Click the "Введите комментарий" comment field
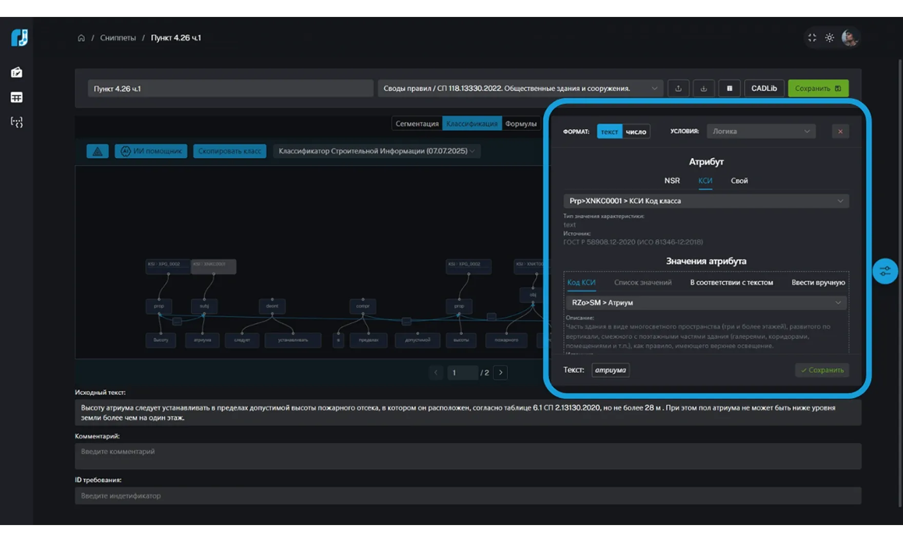This screenshot has width=903, height=542. click(x=468, y=456)
